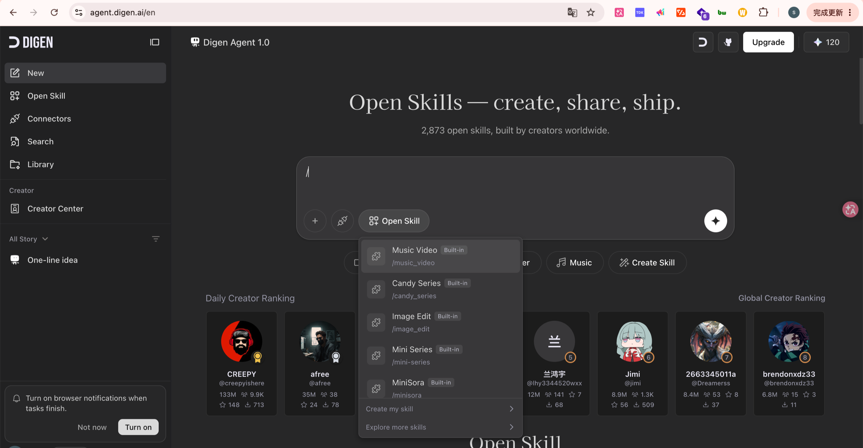Open the Digen logo icon beside Upgrade
The image size is (863, 448).
click(703, 42)
